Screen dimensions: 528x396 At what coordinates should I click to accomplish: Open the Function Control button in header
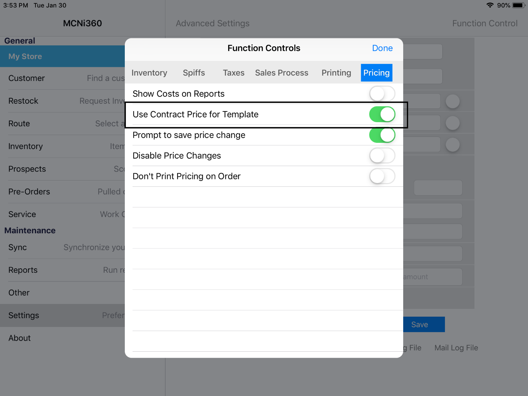pos(484,24)
